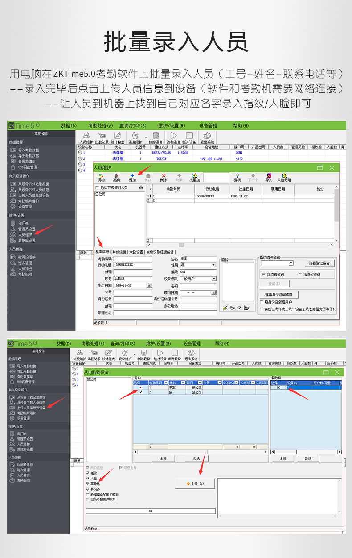Click the 增加 (add) plus icon in 人员维护
This screenshot has width=352, height=558.
(132, 176)
